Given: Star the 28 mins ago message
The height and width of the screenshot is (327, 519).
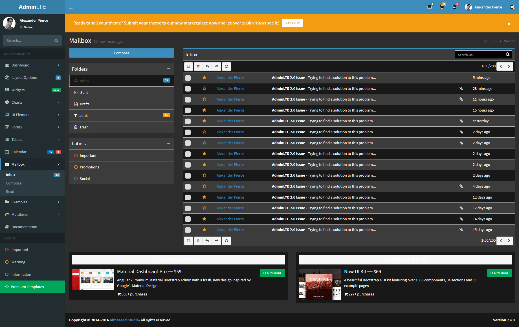Looking at the screenshot, I should coord(204,88).
